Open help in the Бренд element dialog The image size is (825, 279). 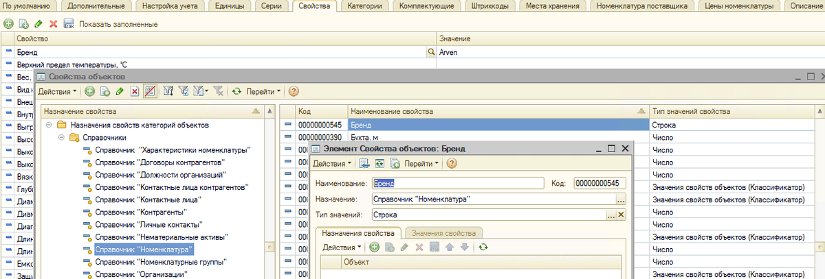tap(452, 163)
